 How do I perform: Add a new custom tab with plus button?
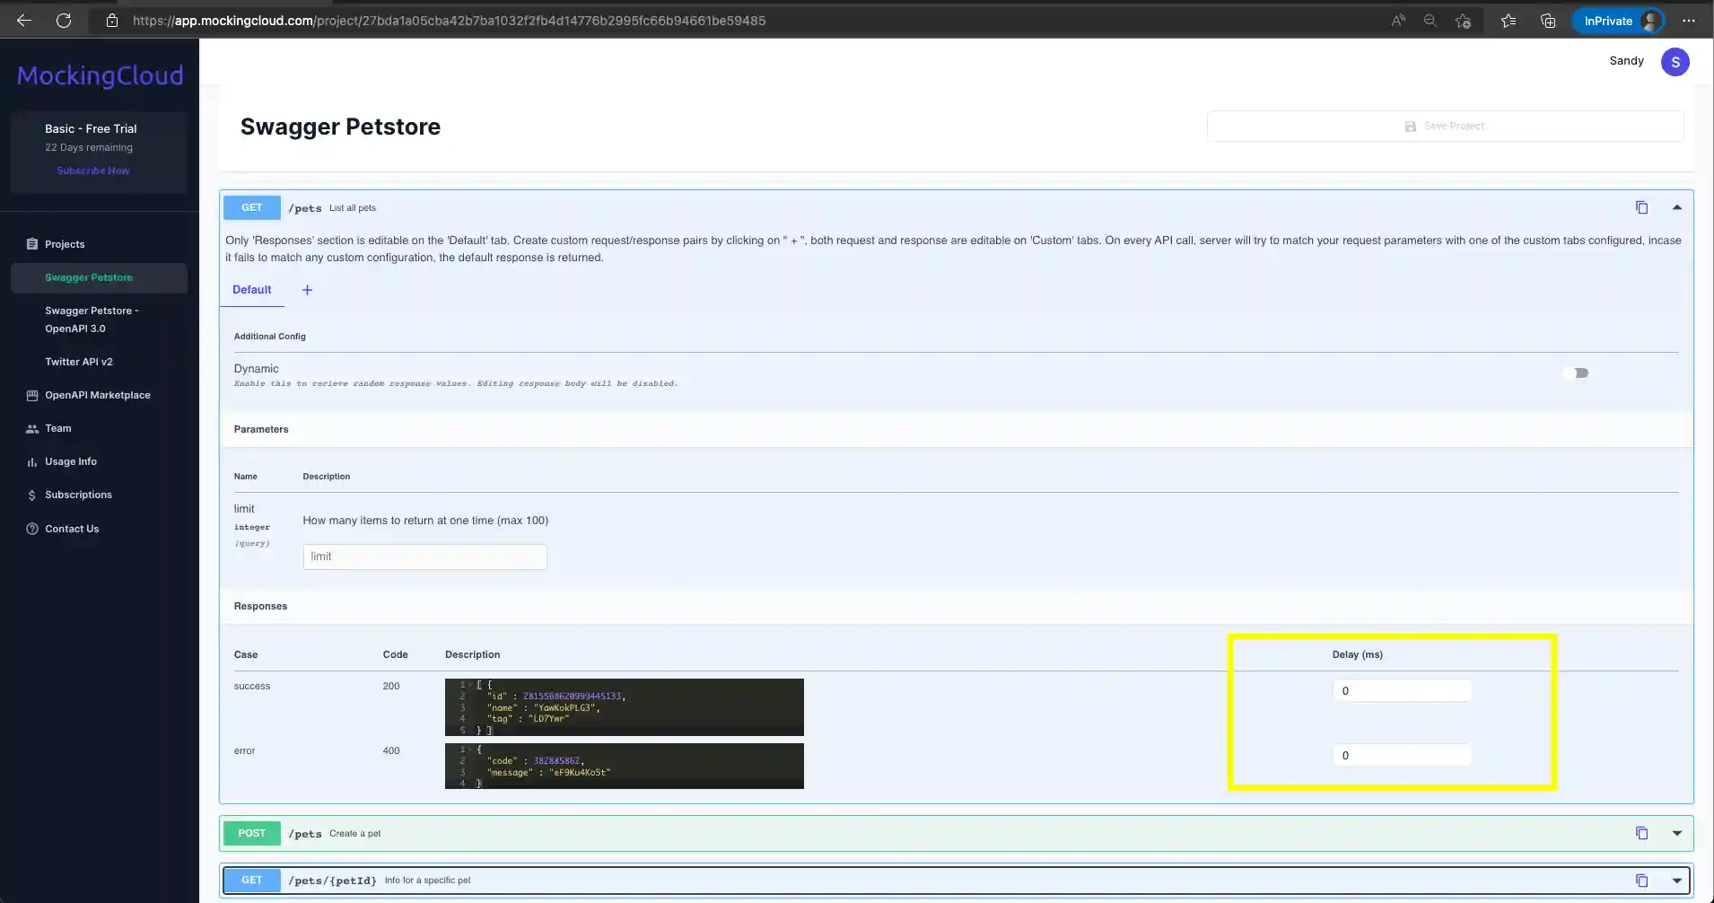point(307,289)
